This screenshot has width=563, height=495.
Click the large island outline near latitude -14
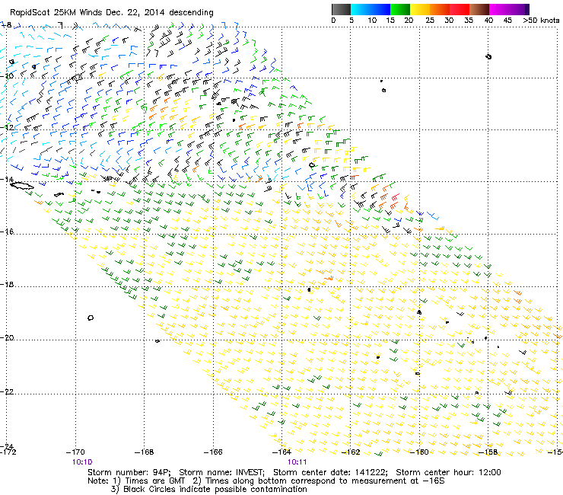tap(21, 186)
